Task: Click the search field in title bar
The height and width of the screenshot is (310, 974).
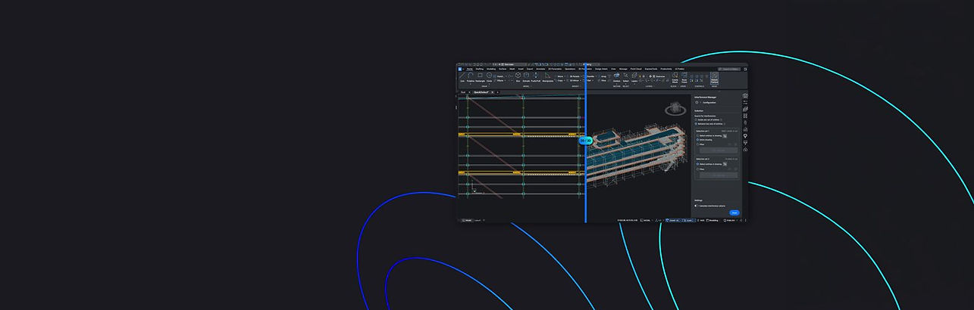Action: pyautogui.click(x=729, y=69)
